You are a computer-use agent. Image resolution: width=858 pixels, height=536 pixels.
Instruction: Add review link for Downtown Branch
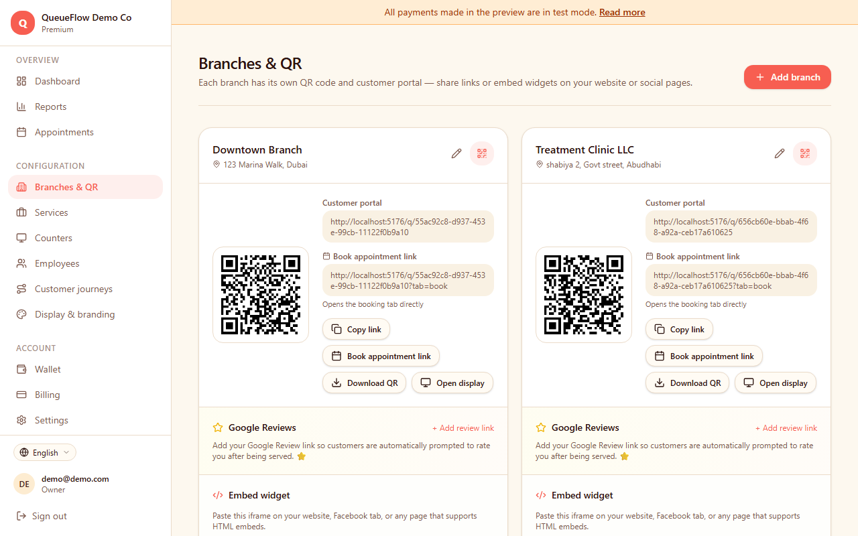point(463,428)
